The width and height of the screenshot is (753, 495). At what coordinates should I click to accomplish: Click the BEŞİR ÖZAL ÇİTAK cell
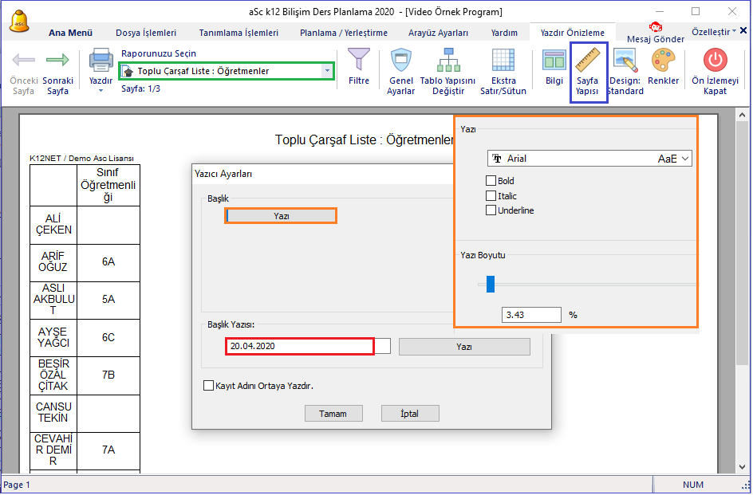pos(53,375)
